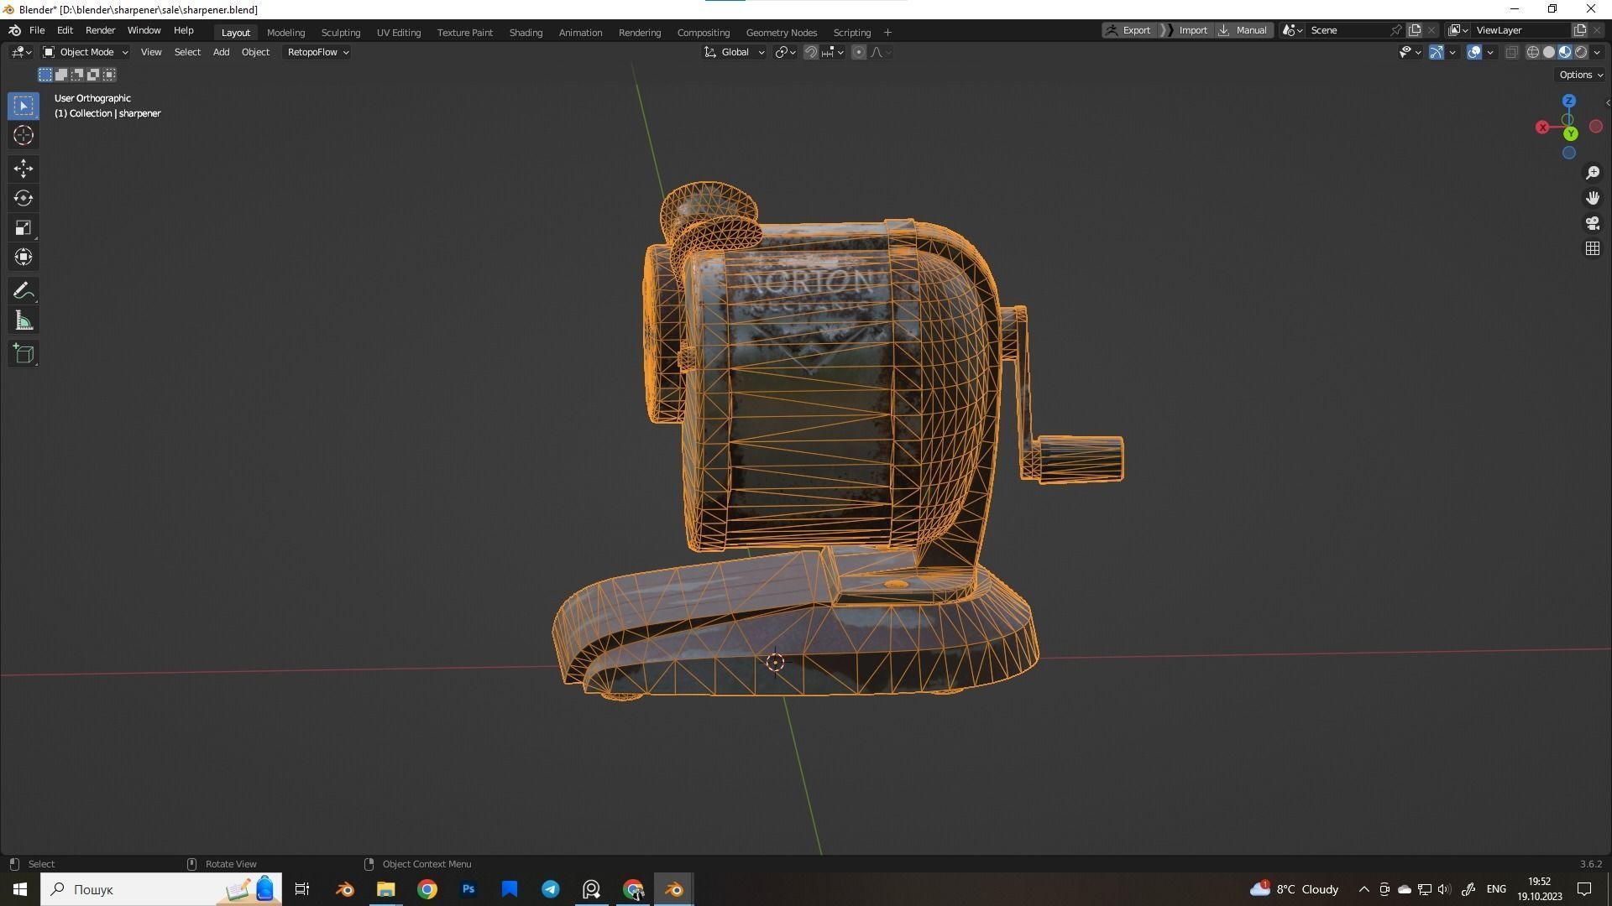Open the RetopoFlow dropdown
The height and width of the screenshot is (906, 1612).
click(x=317, y=52)
